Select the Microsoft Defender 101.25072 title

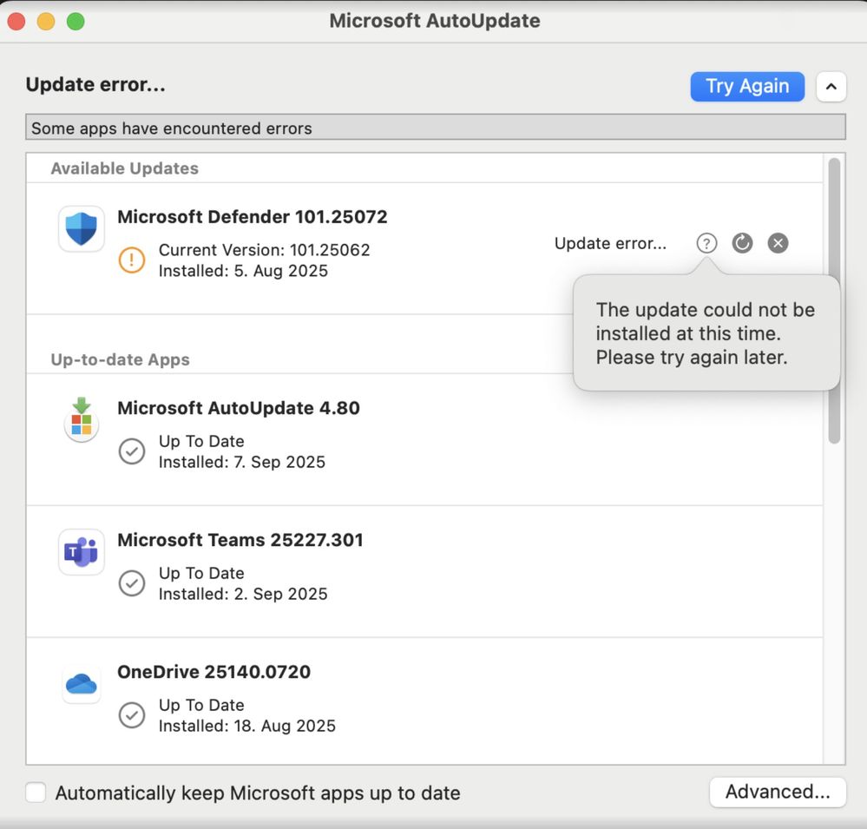pos(253,217)
